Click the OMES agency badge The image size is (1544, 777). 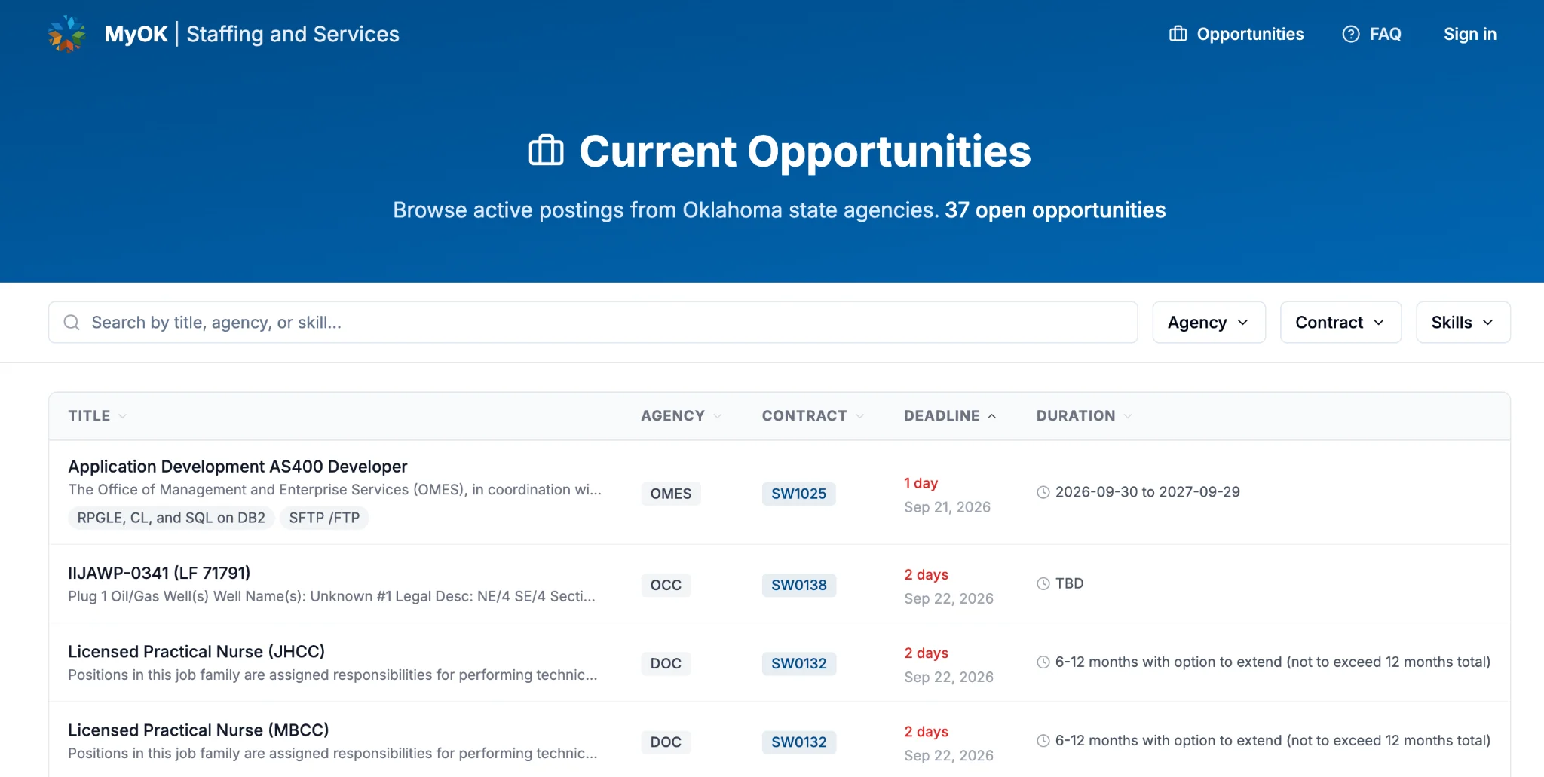(x=671, y=494)
